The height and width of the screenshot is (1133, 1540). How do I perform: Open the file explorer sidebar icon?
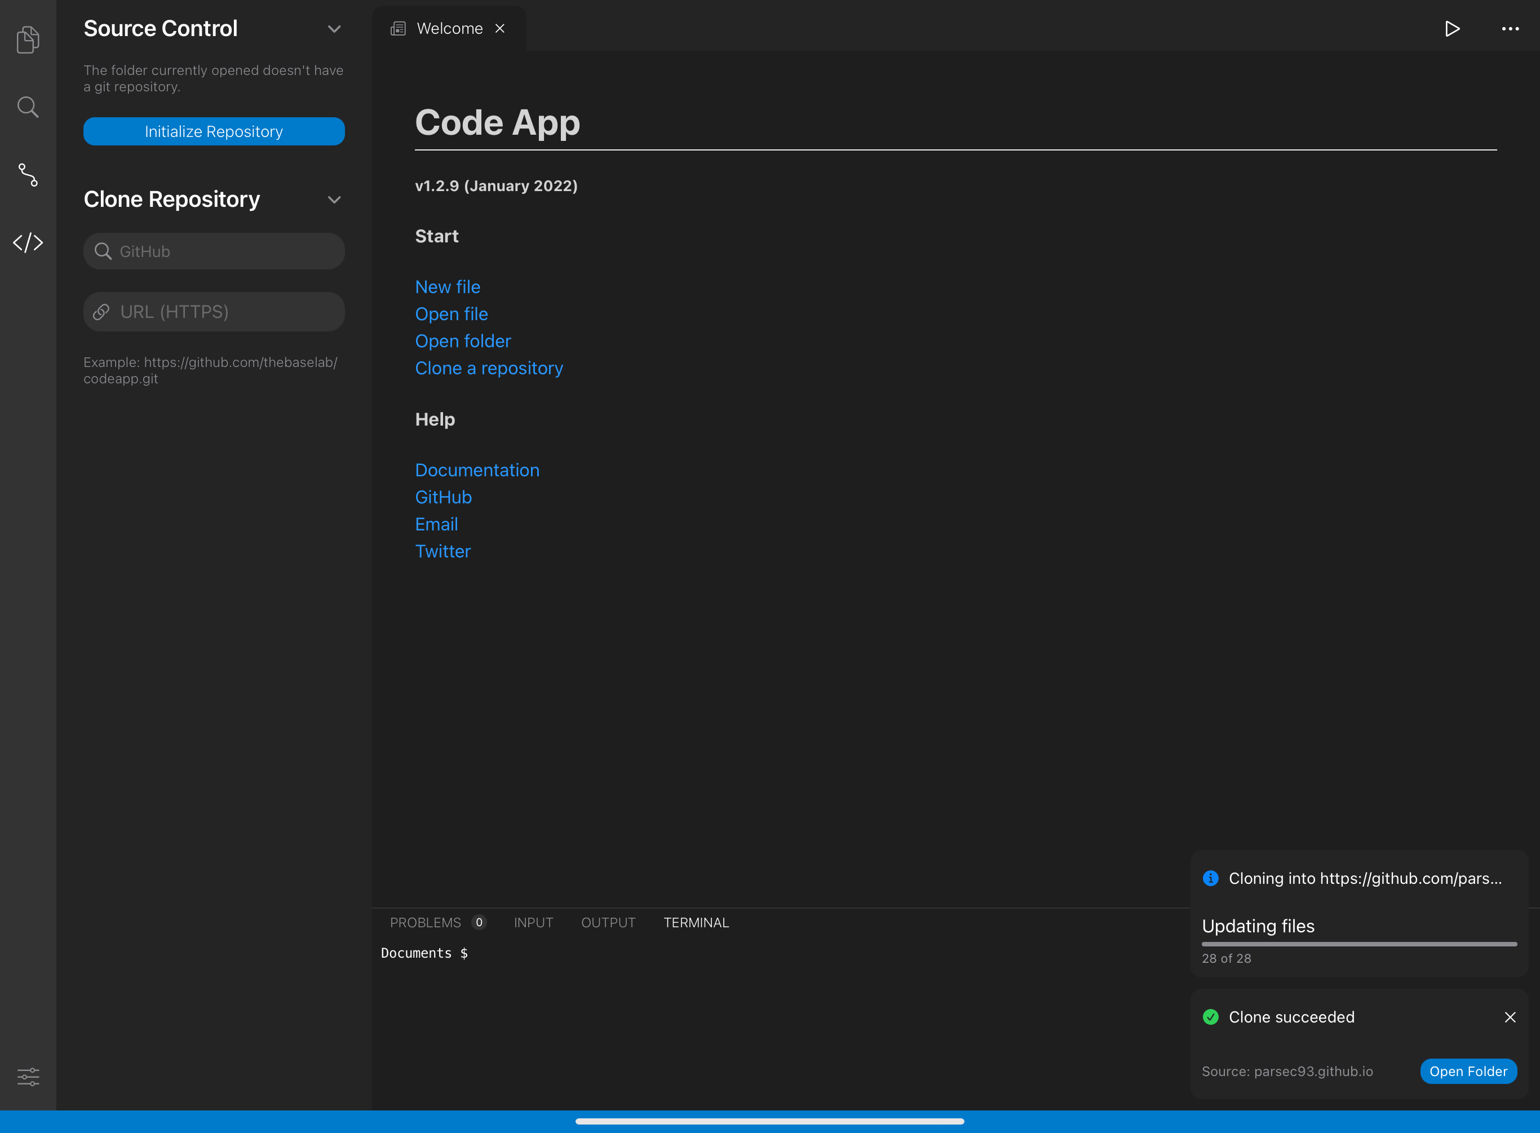tap(28, 39)
